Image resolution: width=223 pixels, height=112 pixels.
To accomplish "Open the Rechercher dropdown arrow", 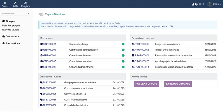I will (x=29, y=14).
